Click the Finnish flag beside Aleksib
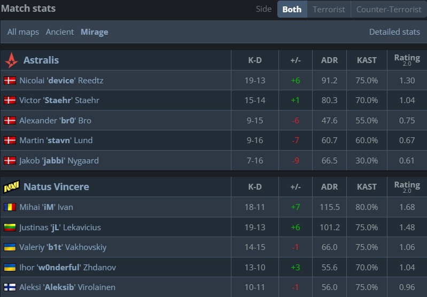The width and height of the screenshot is (427, 297). coord(10,287)
